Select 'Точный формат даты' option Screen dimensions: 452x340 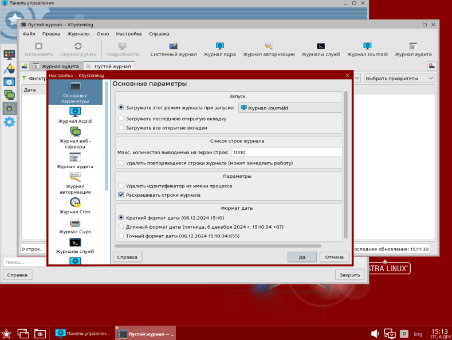point(121,236)
